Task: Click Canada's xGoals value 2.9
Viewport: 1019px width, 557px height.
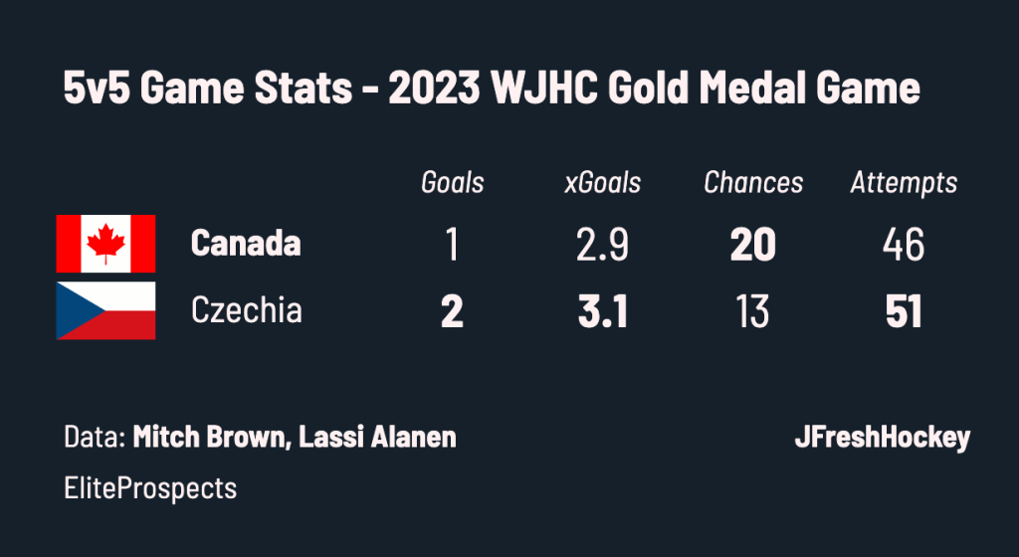Action: point(602,246)
